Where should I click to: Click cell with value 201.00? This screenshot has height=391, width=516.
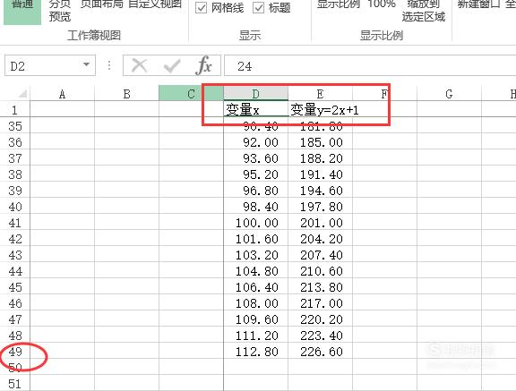tap(320, 223)
